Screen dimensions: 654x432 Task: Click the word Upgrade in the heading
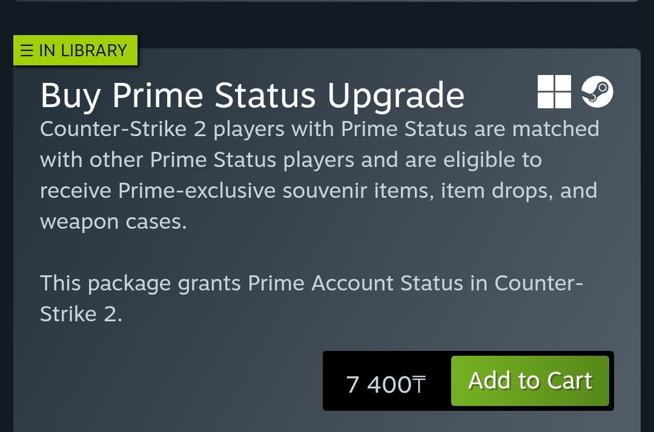pyautogui.click(x=395, y=96)
